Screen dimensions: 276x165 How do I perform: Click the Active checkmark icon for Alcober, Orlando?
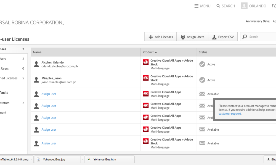[x=202, y=64]
